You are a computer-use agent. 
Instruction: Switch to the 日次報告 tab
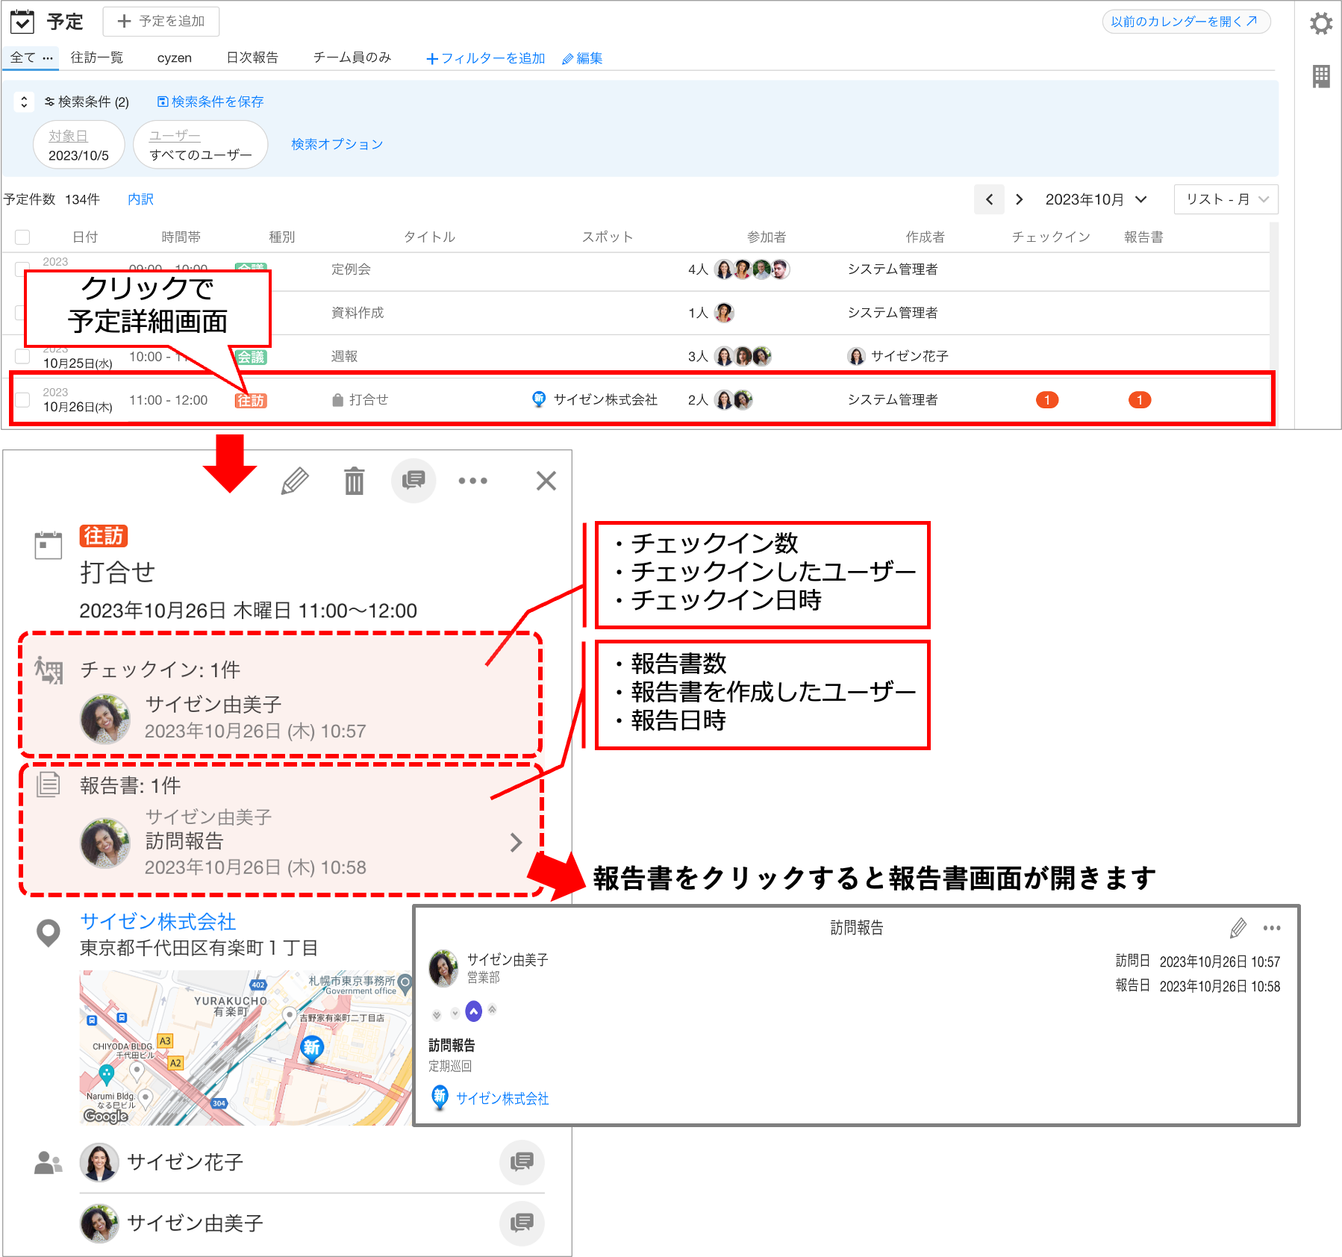(252, 57)
